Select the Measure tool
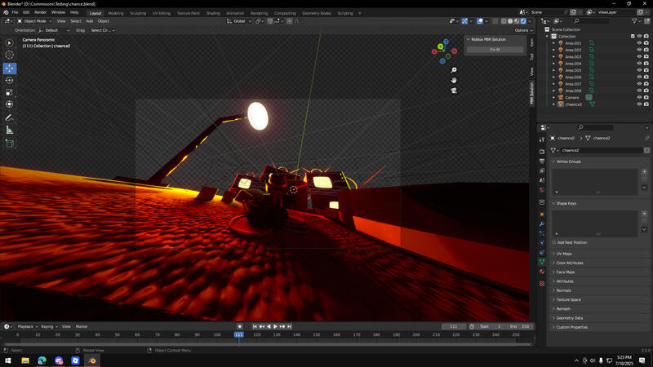 point(9,130)
